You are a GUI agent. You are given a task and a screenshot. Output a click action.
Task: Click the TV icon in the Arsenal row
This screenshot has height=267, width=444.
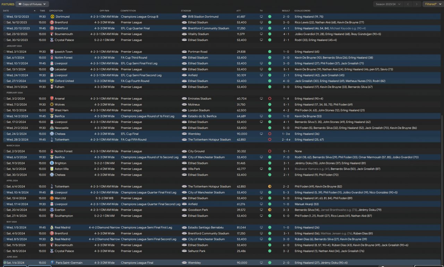(261, 99)
